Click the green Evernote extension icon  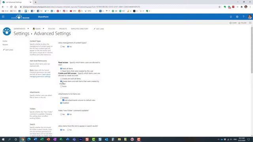(x=225, y=7)
